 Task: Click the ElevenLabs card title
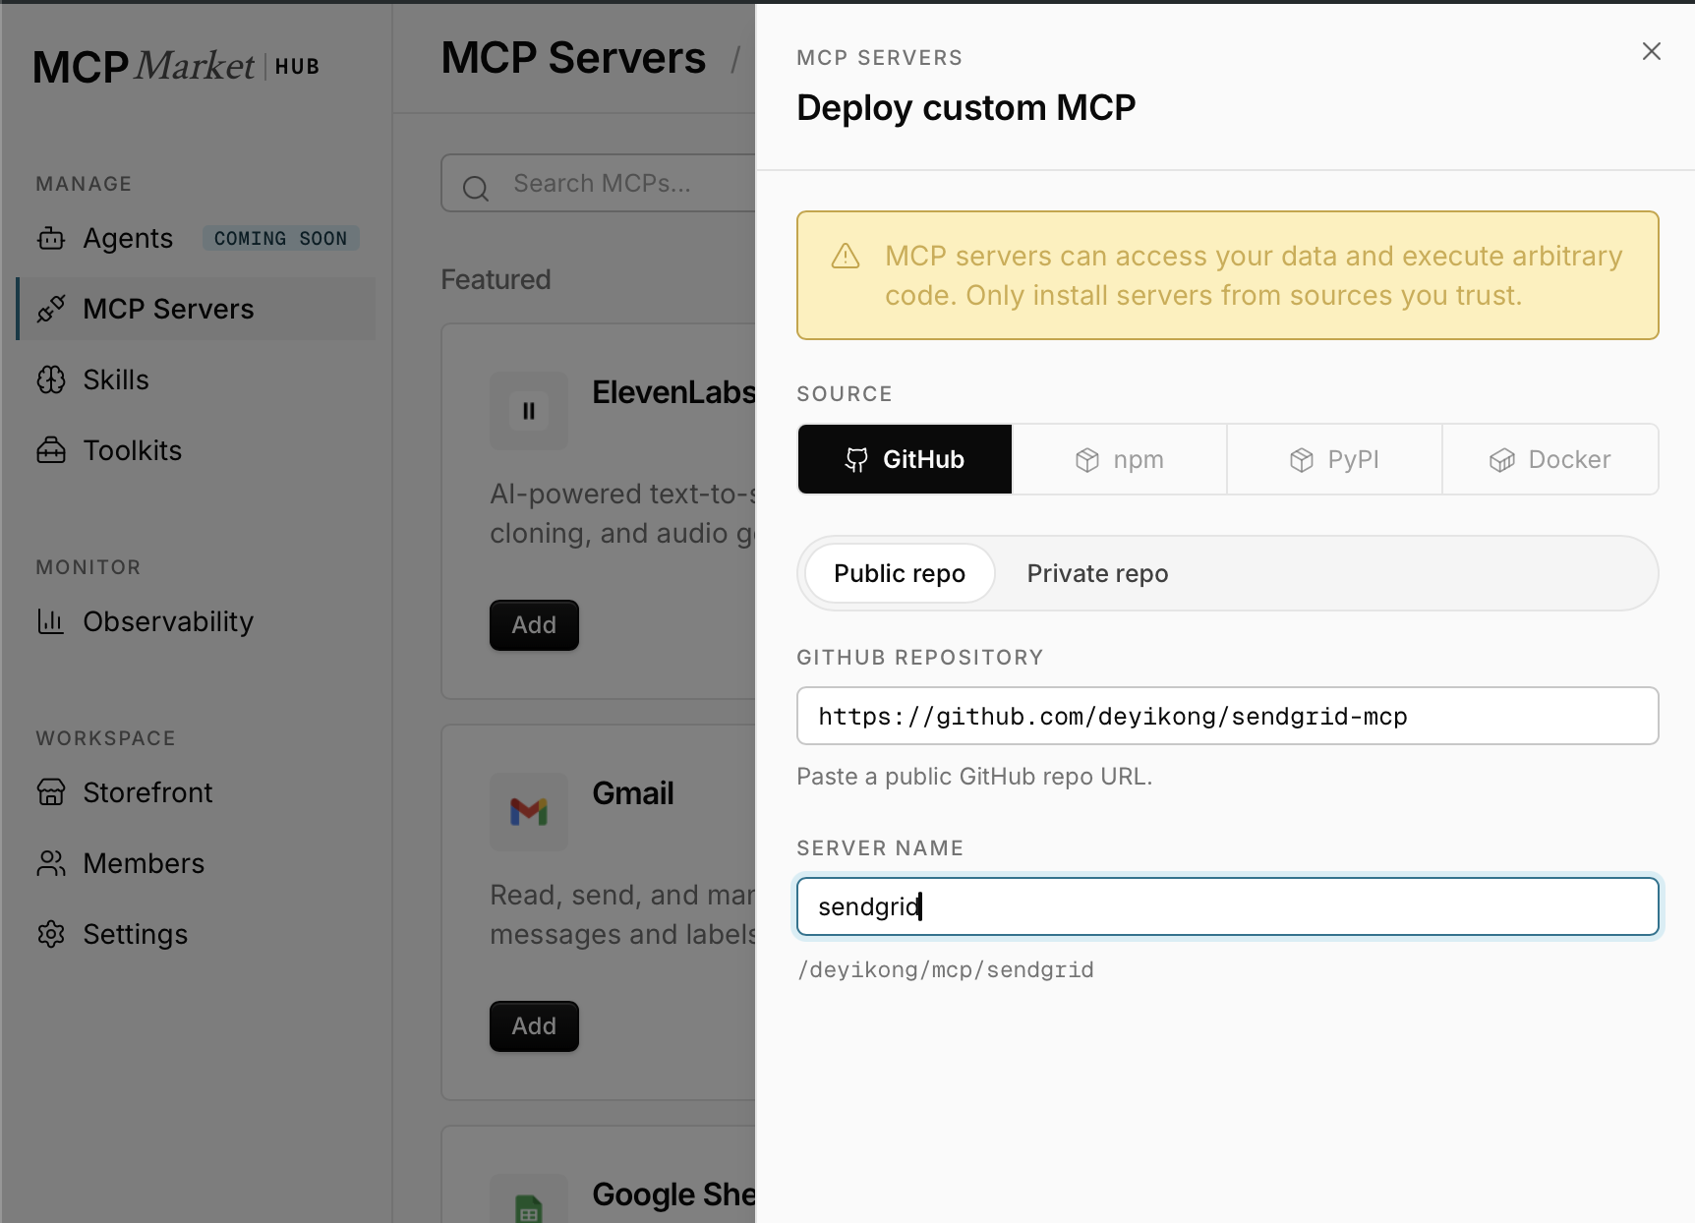coord(673,392)
